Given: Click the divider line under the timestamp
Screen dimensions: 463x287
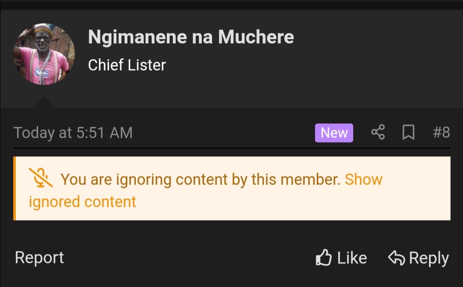Looking at the screenshot, I should point(232,148).
